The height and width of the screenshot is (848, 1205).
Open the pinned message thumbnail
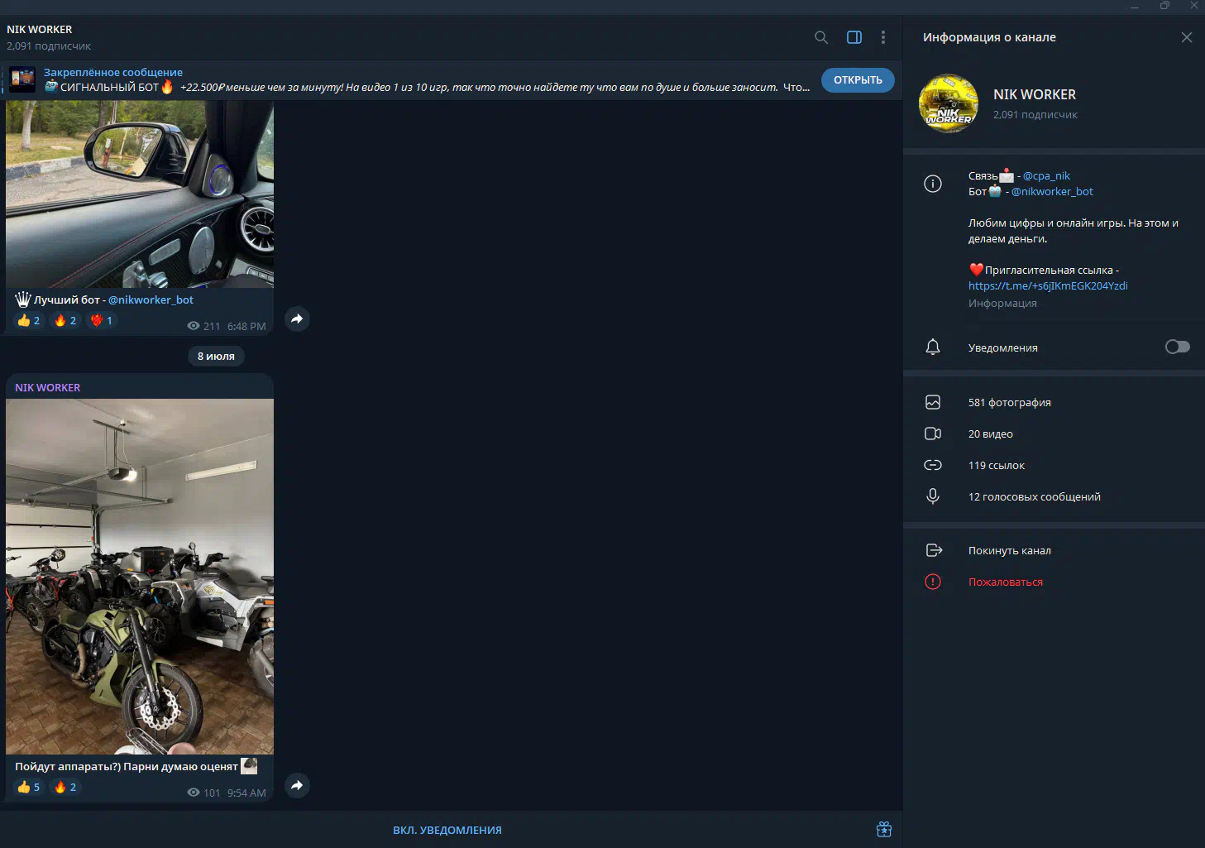pos(22,80)
